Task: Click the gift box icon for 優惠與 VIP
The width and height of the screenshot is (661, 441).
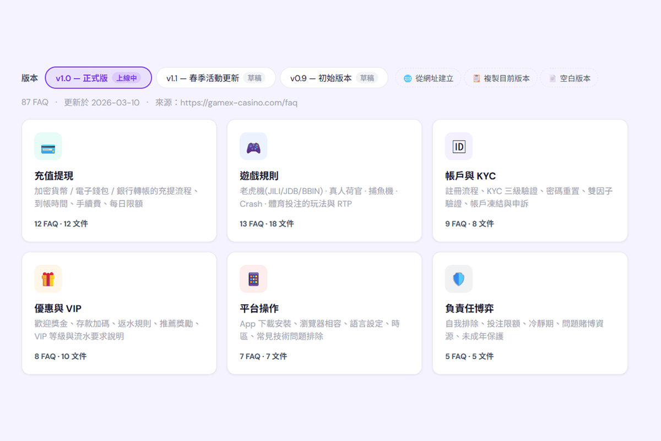Action: [x=48, y=279]
